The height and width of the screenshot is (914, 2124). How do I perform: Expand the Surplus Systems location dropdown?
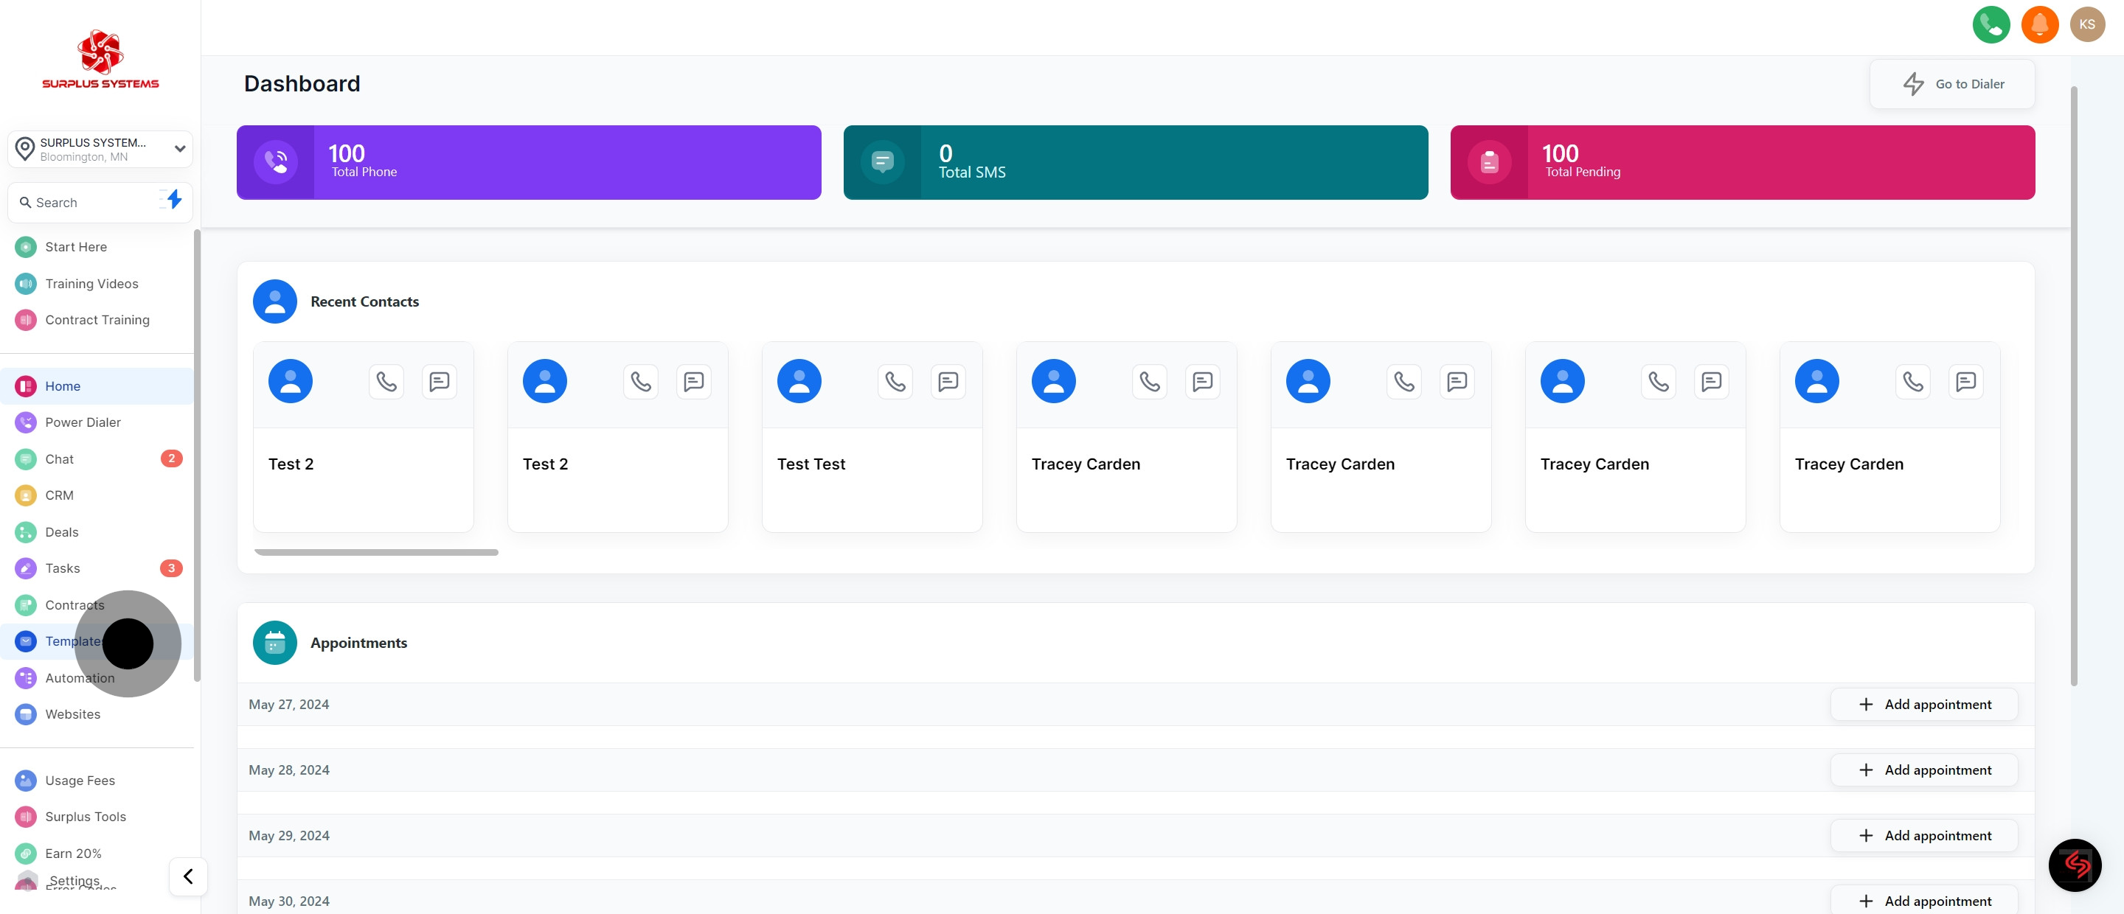[179, 149]
